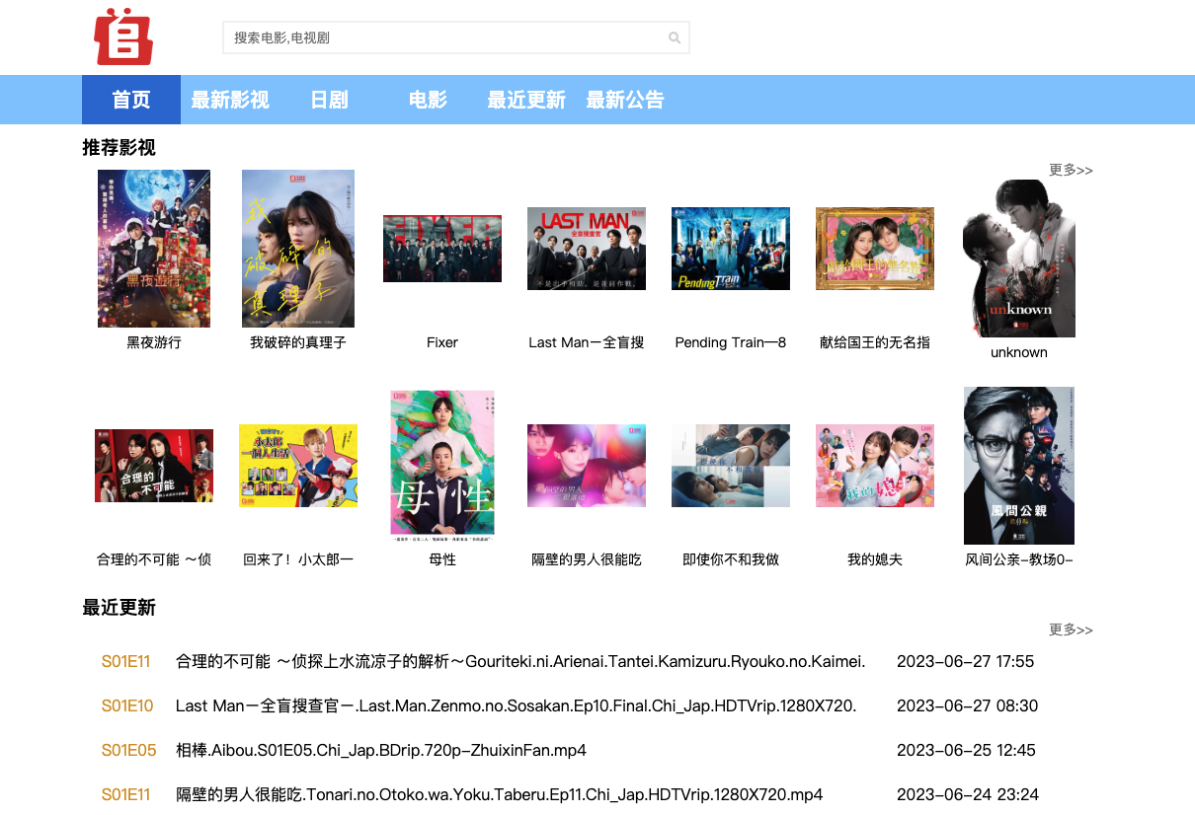The height and width of the screenshot is (815, 1195).
Task: Open the unknown poster image
Action: click(x=1019, y=259)
